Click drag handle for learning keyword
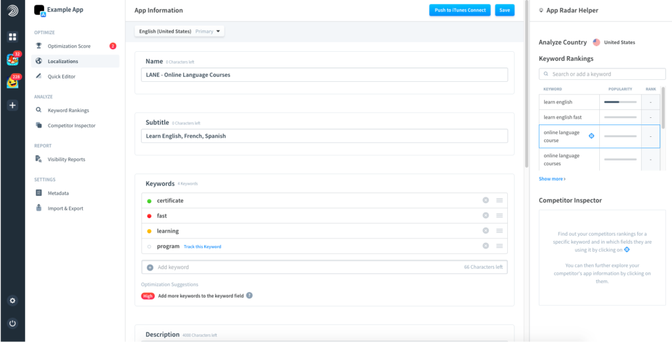Viewport: 672px width, 342px height. (x=499, y=231)
